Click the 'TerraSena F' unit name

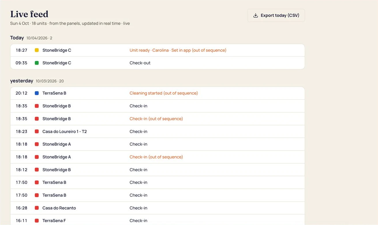coord(54,221)
